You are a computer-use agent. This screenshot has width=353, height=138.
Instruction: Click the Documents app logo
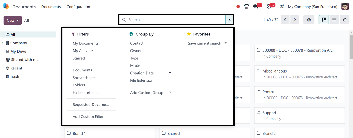click(6, 7)
